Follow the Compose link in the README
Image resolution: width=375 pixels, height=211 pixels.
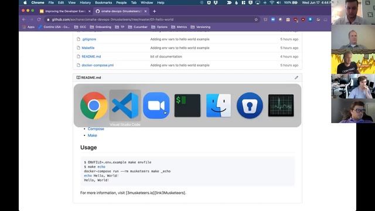pos(96,129)
